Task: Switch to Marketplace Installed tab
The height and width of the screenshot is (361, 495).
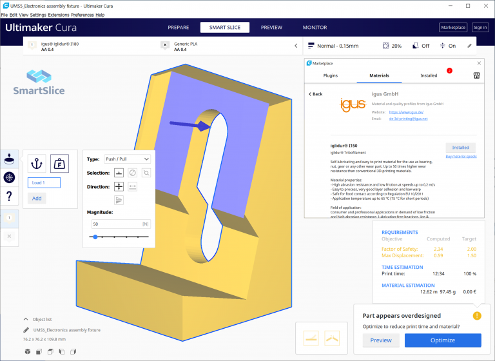Action: (x=429, y=75)
